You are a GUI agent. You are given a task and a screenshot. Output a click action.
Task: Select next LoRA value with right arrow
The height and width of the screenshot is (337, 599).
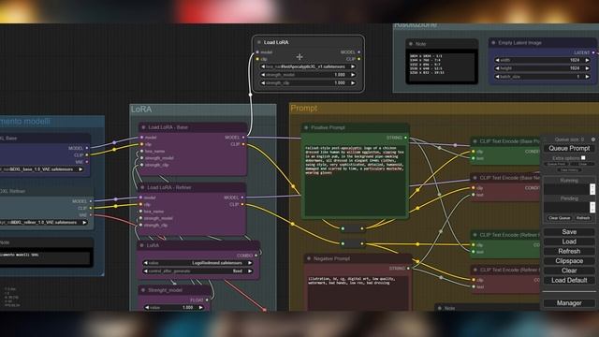pyautogui.click(x=250, y=263)
